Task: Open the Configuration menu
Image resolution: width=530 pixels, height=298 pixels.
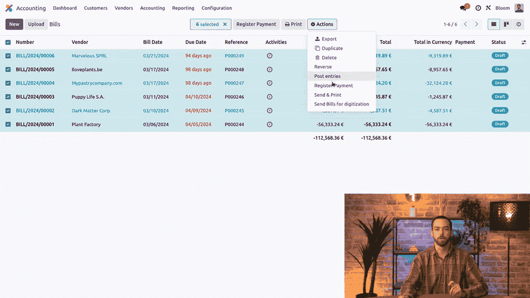Action: (x=216, y=8)
